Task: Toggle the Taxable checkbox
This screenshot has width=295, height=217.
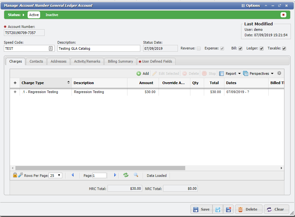Action: [x=284, y=48]
